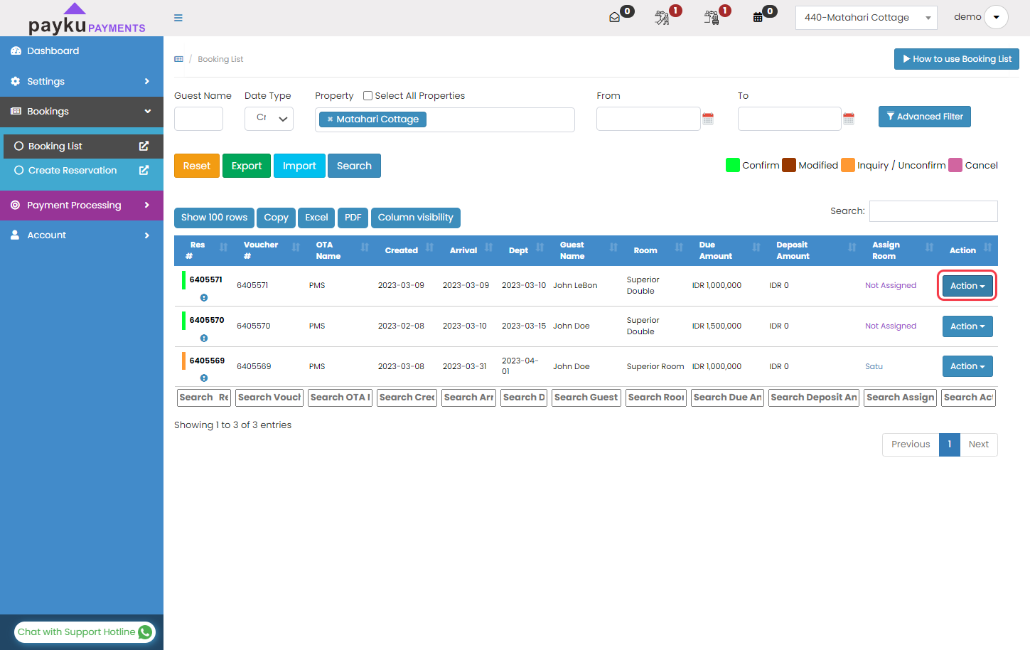The width and height of the screenshot is (1030, 650).
Task: Open the Date Type dropdown
Action: (269, 119)
